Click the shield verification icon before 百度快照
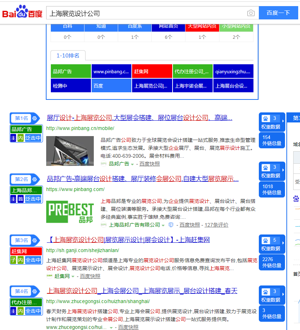This screenshot has height=330, width=300. 171,225
